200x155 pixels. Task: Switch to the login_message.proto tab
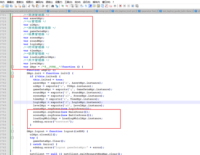pyautogui.click(x=81, y=11)
